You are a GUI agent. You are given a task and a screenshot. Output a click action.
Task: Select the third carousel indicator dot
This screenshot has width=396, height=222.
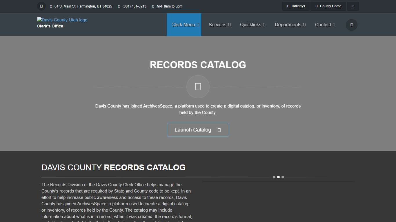pos(283,177)
